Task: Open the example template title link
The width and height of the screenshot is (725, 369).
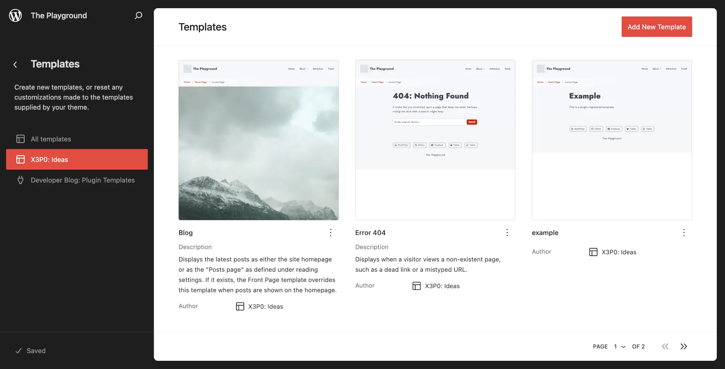Action: click(x=545, y=233)
